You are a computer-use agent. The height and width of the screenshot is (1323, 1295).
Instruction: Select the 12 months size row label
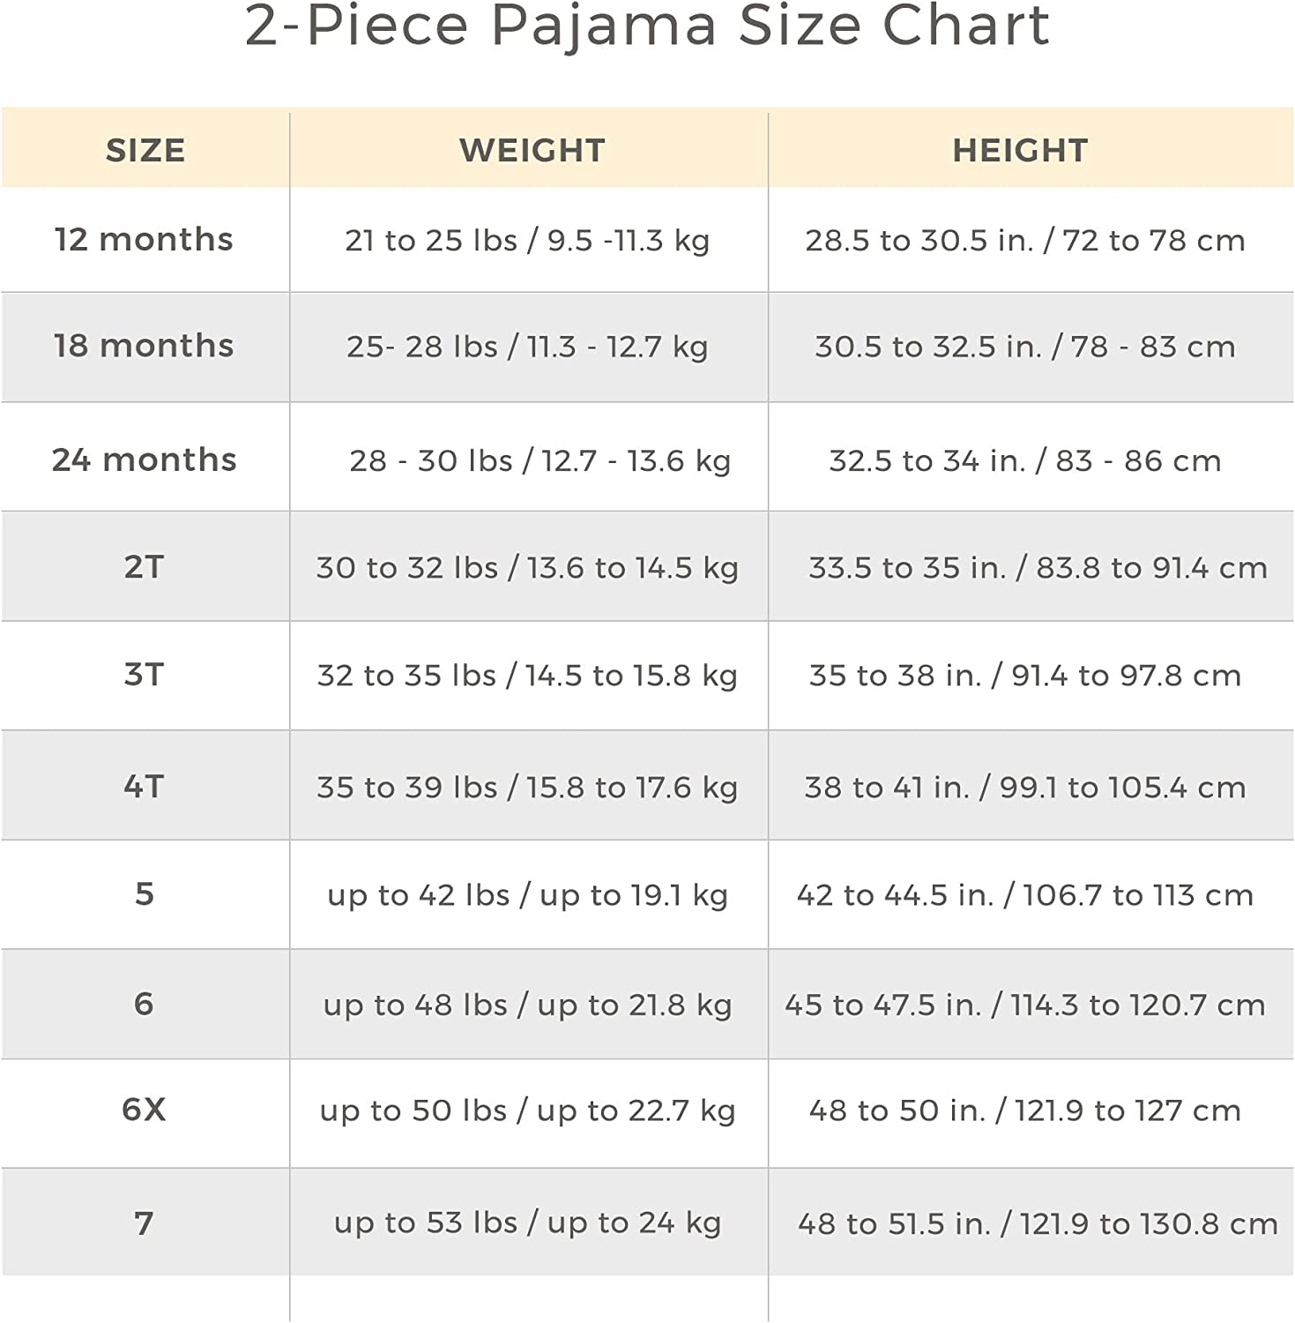tap(144, 240)
